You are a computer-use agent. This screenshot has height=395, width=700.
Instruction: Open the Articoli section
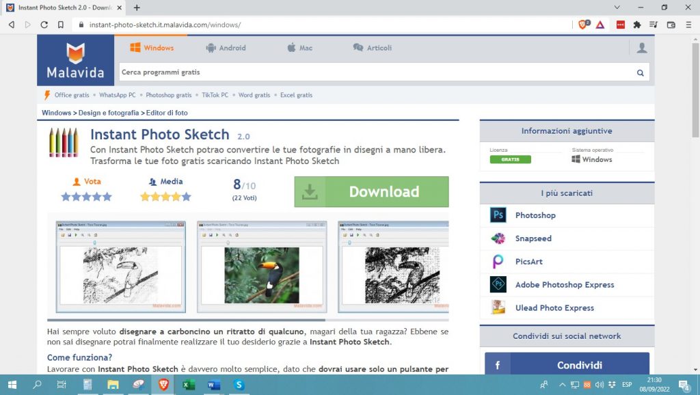tap(373, 48)
